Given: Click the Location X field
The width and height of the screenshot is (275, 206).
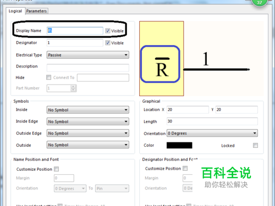Looking at the screenshot, I should [188, 110].
